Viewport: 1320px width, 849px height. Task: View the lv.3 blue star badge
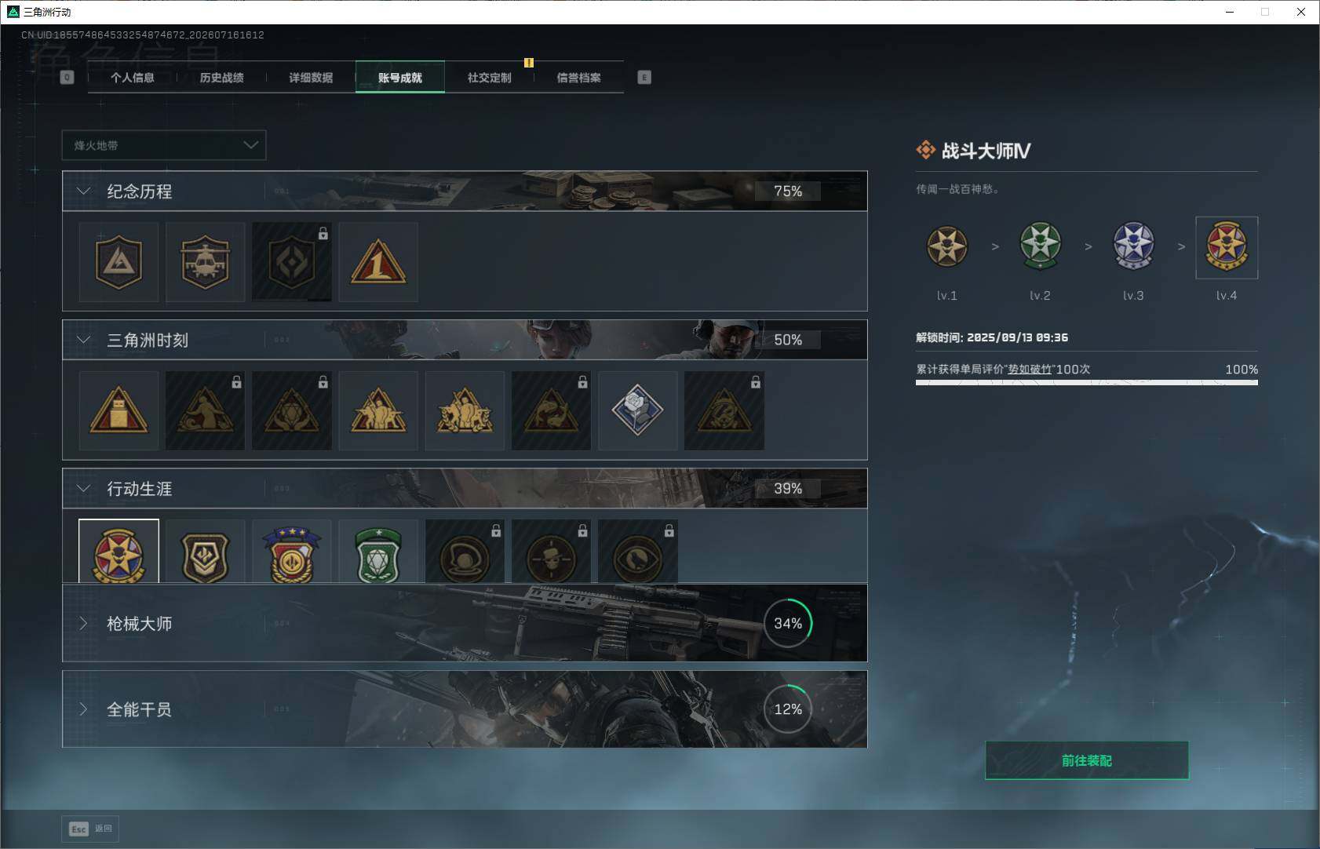(x=1133, y=246)
